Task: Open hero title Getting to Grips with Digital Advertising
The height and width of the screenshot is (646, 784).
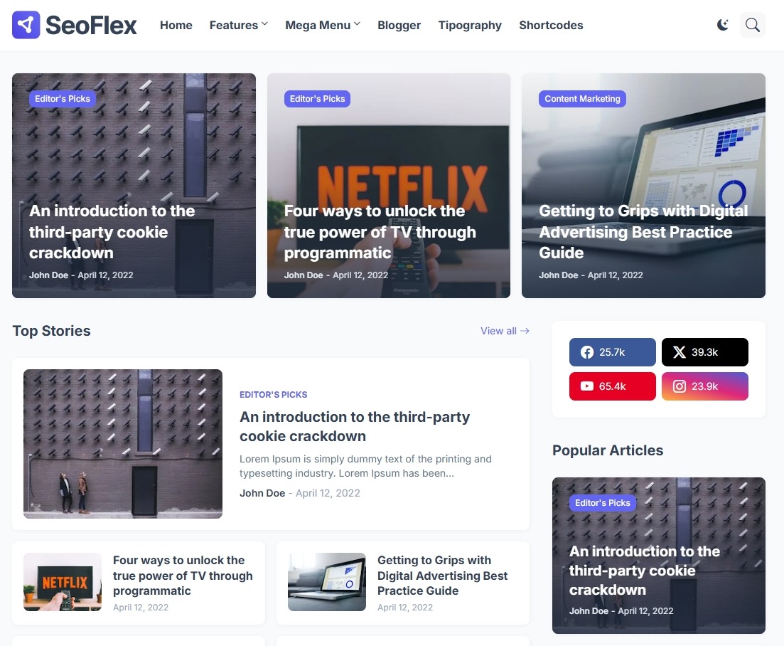Action: [643, 232]
